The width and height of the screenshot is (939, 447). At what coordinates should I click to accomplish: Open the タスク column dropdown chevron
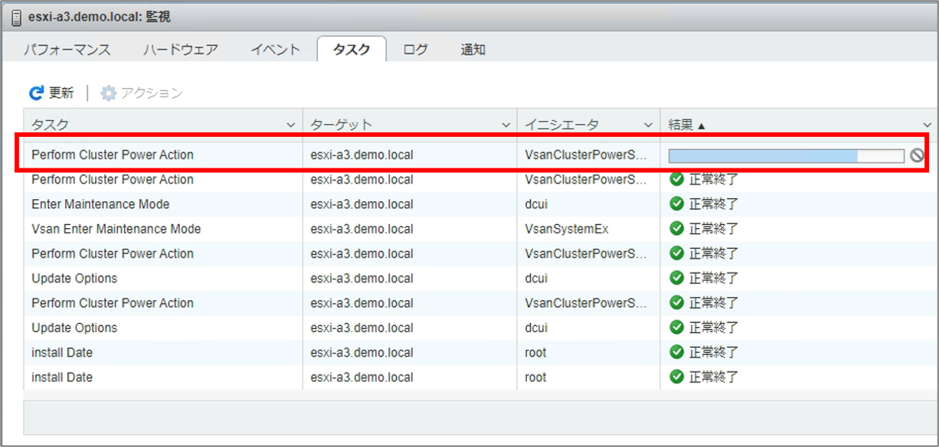point(291,125)
